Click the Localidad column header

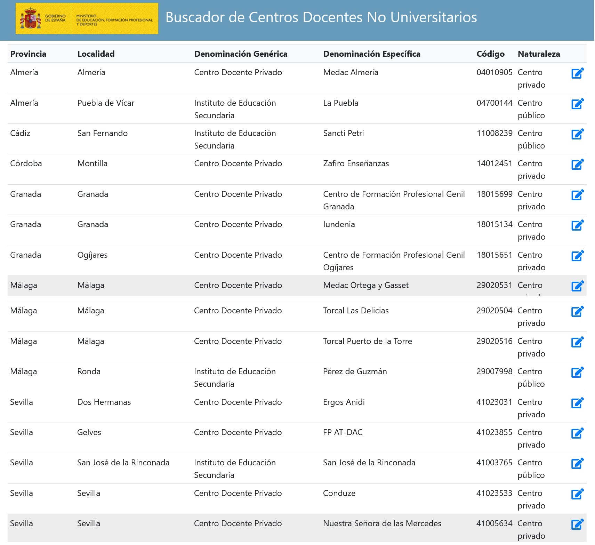96,54
